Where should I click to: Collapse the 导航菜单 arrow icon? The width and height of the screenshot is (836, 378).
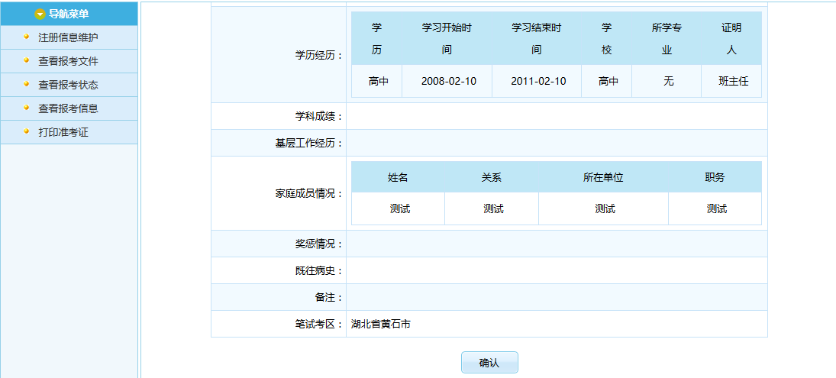[x=40, y=14]
